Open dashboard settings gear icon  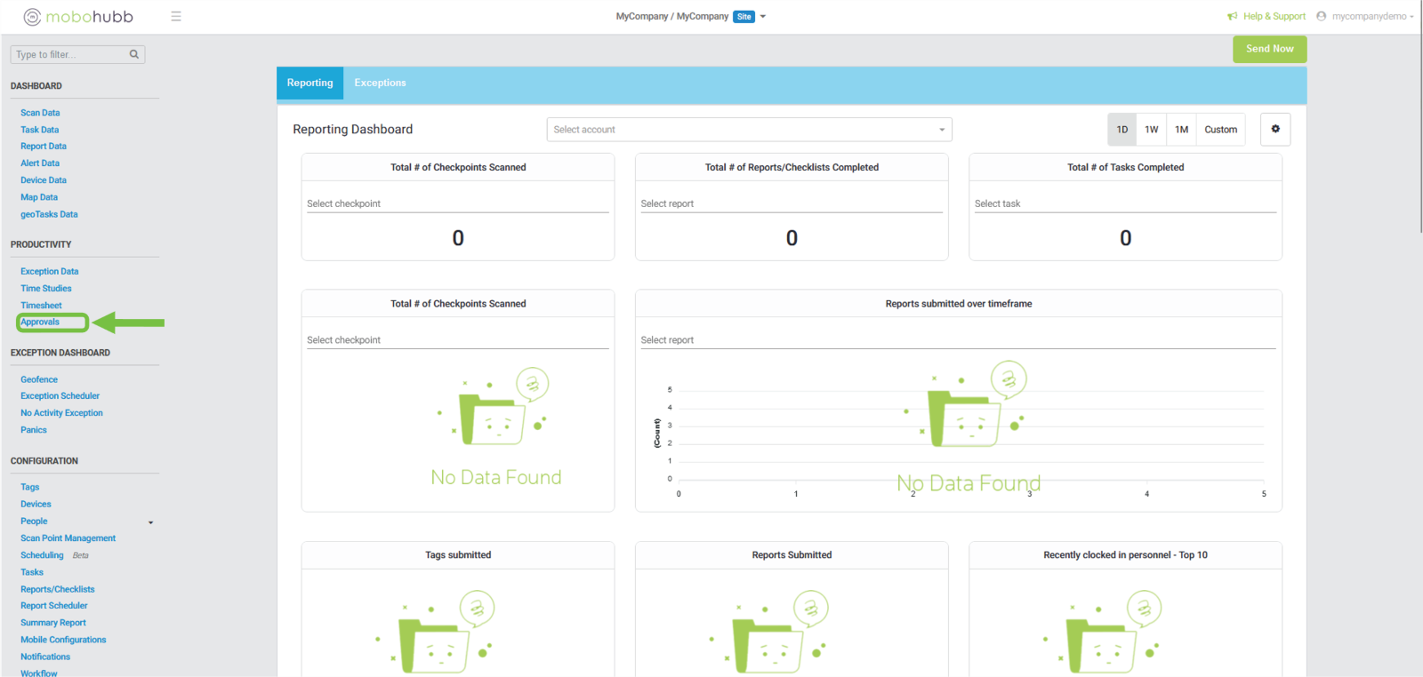(1275, 129)
